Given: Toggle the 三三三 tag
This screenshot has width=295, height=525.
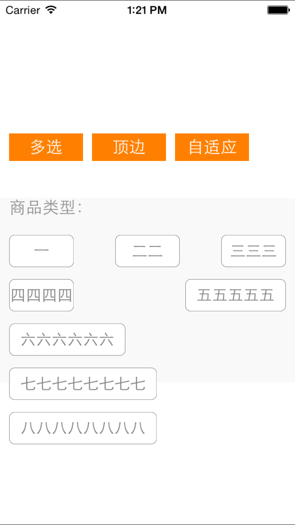Looking at the screenshot, I should (x=254, y=251).
